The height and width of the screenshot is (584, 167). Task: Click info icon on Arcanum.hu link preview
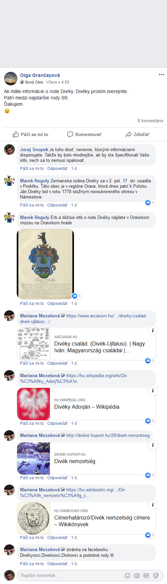click(x=153, y=330)
